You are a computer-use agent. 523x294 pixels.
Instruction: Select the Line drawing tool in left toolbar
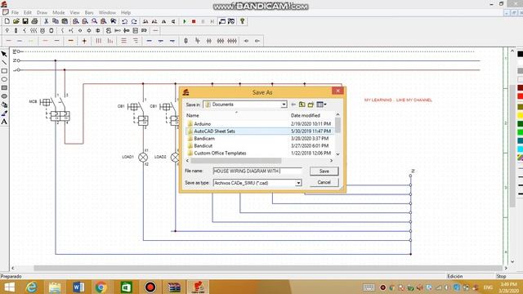(4, 62)
